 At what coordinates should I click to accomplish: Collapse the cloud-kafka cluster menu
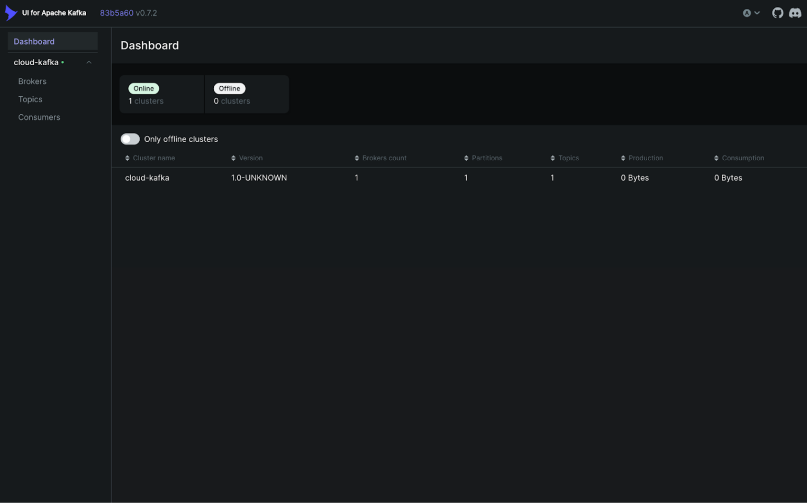(x=89, y=62)
